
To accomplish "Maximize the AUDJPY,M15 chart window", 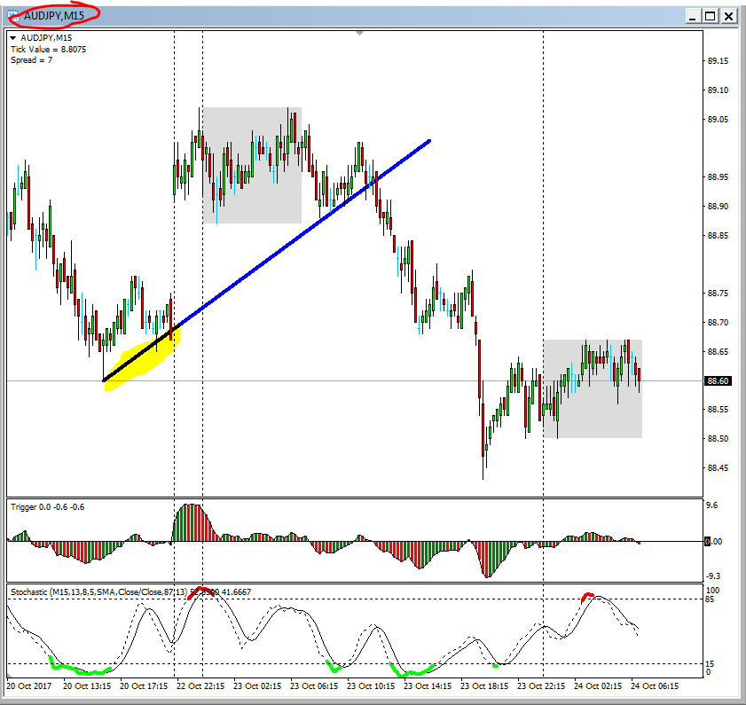I will coord(709,15).
